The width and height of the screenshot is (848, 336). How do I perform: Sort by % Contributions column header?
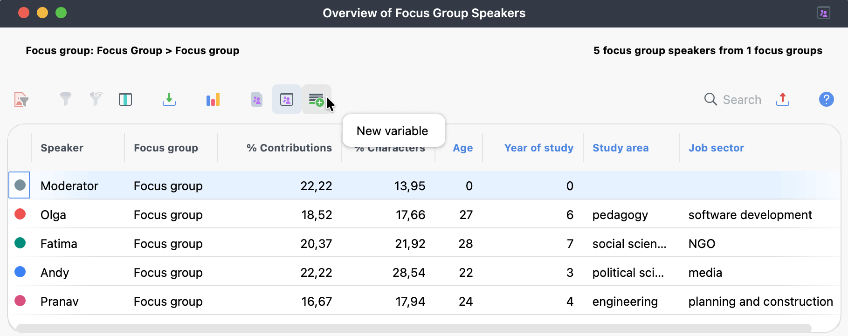pos(290,148)
